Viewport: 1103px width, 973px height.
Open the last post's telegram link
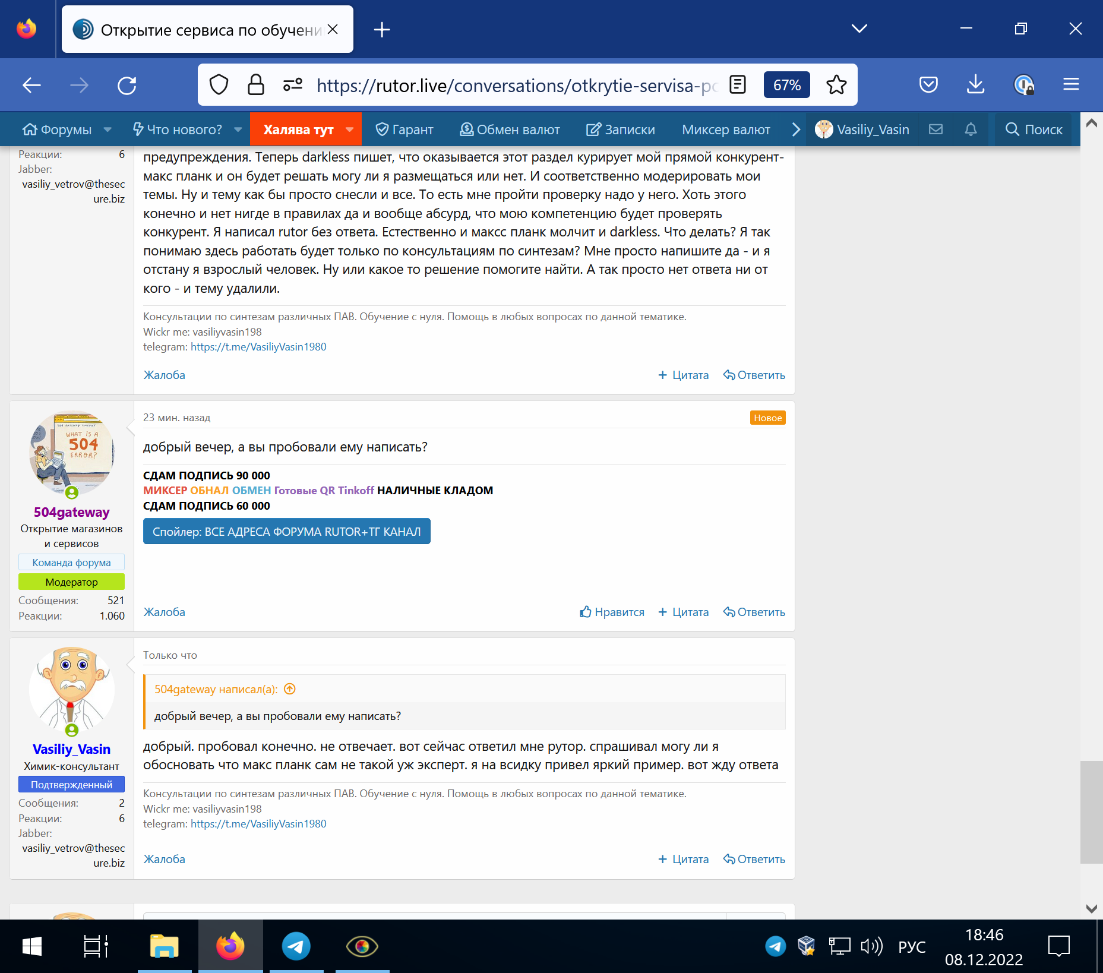coord(258,823)
